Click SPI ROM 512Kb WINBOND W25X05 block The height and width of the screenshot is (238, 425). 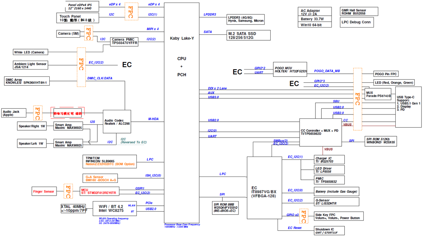[380, 141]
